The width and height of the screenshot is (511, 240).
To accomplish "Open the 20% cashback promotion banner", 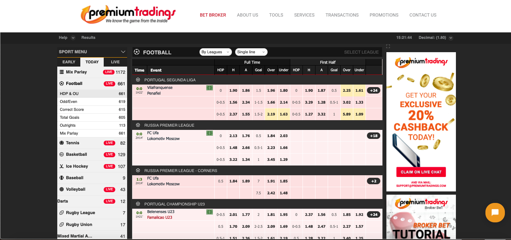I will pyautogui.click(x=421, y=122).
